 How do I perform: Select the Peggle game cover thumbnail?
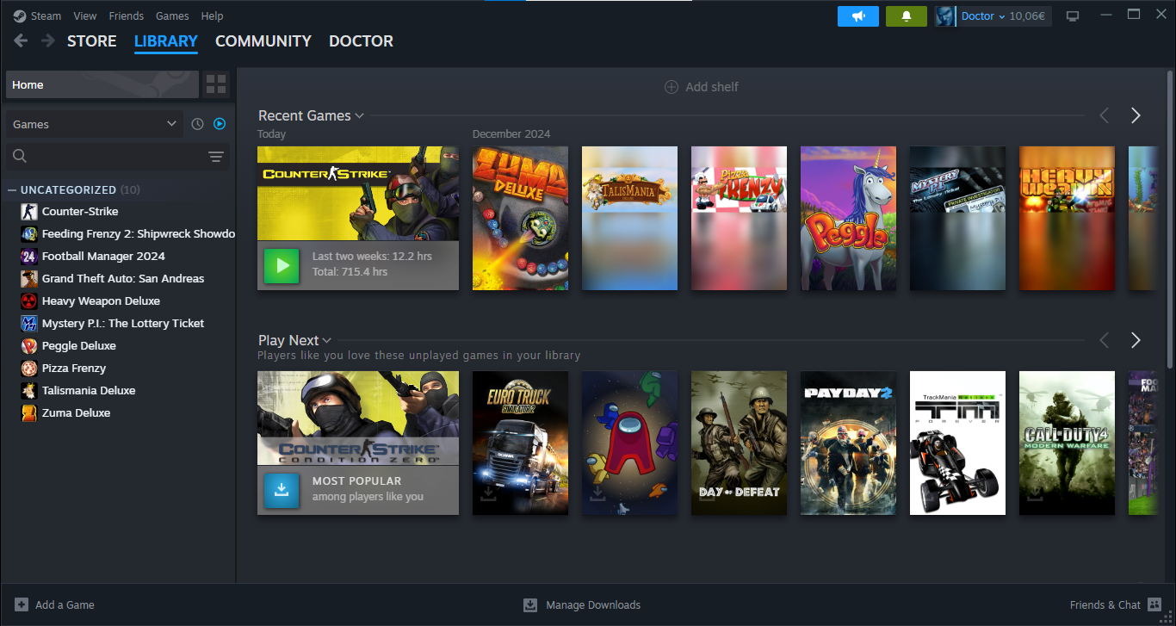tap(848, 218)
